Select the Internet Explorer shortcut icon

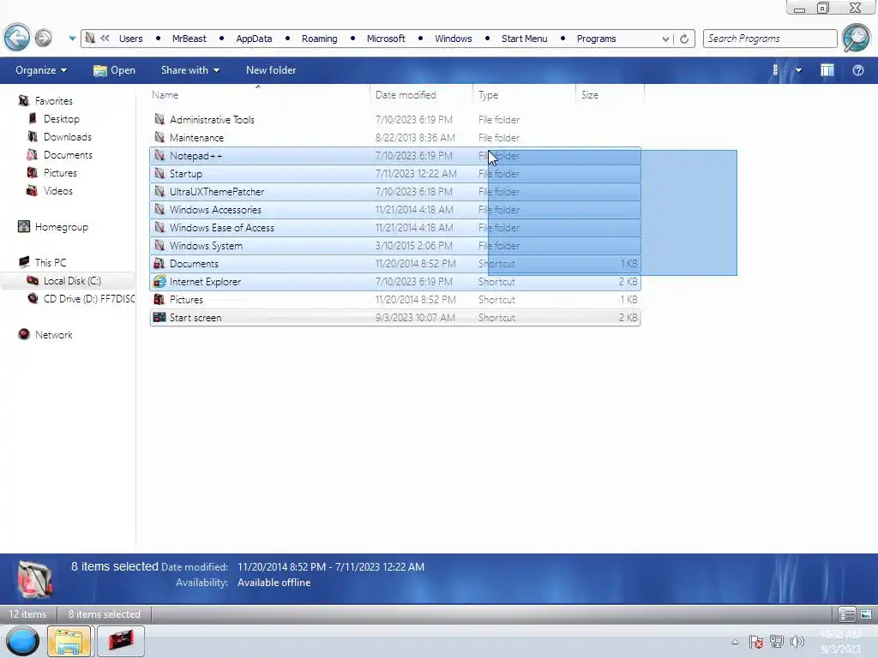click(x=159, y=281)
